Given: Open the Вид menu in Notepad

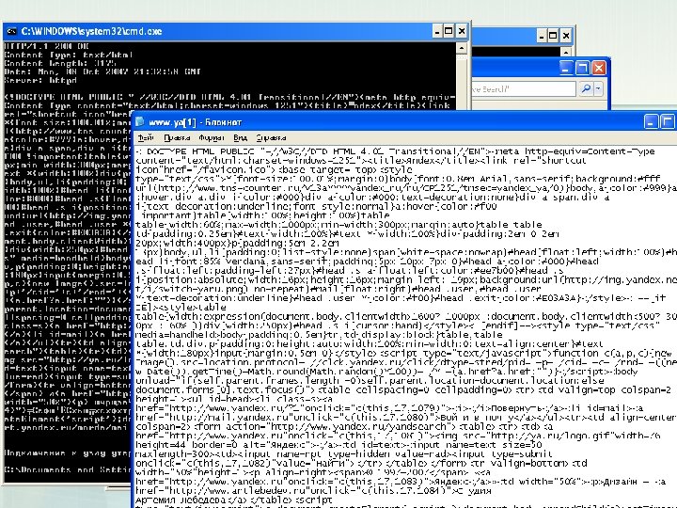Looking at the screenshot, I should pos(240,137).
